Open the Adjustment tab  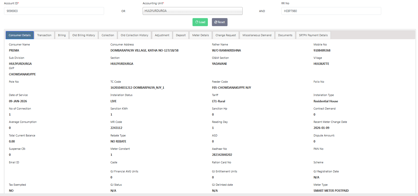[162, 35]
